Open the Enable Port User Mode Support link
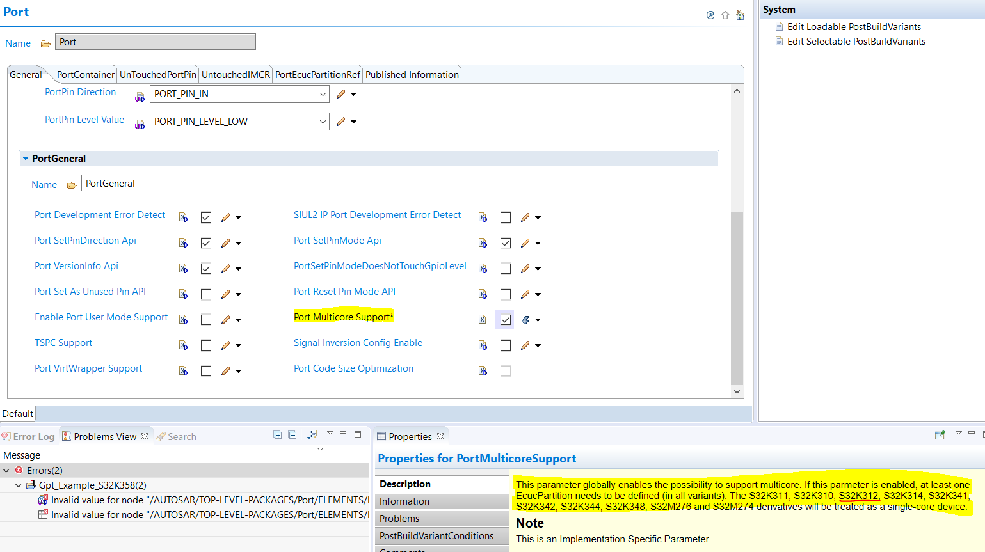 tap(101, 317)
